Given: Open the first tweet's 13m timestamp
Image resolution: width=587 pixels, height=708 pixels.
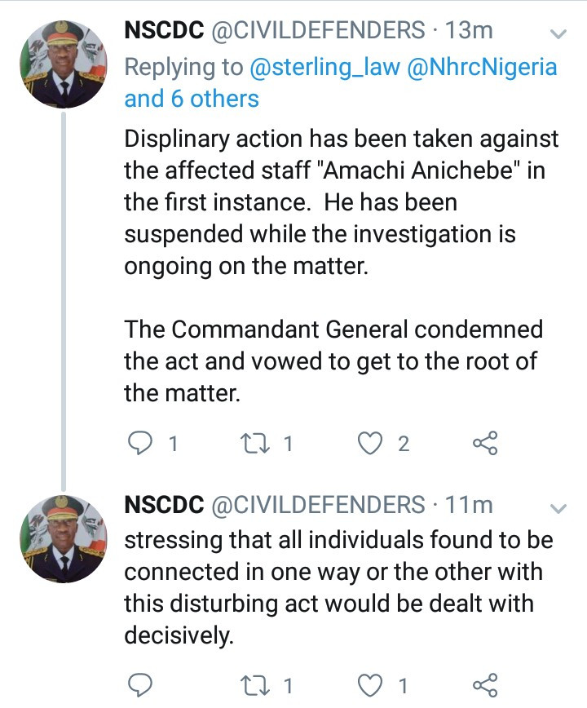Looking at the screenshot, I should (x=469, y=30).
